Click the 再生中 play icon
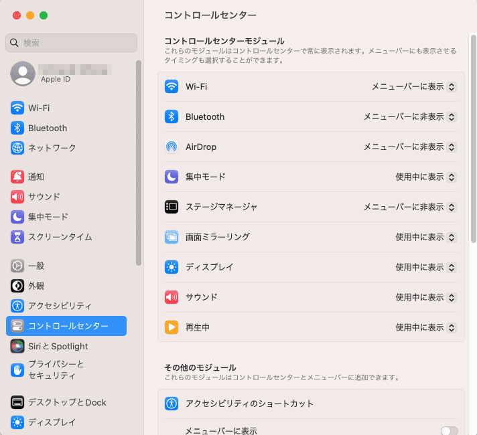The width and height of the screenshot is (477, 435). click(172, 327)
